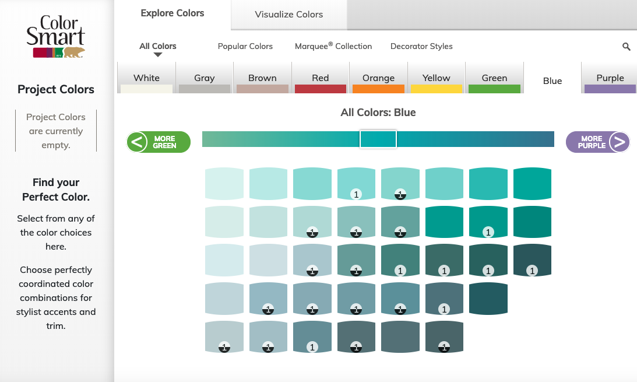Select the Green color family tab
The height and width of the screenshot is (382, 637).
pyautogui.click(x=494, y=78)
